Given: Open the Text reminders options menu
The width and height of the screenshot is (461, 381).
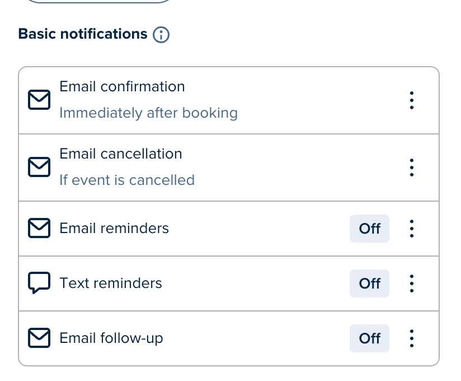Looking at the screenshot, I should [x=412, y=284].
